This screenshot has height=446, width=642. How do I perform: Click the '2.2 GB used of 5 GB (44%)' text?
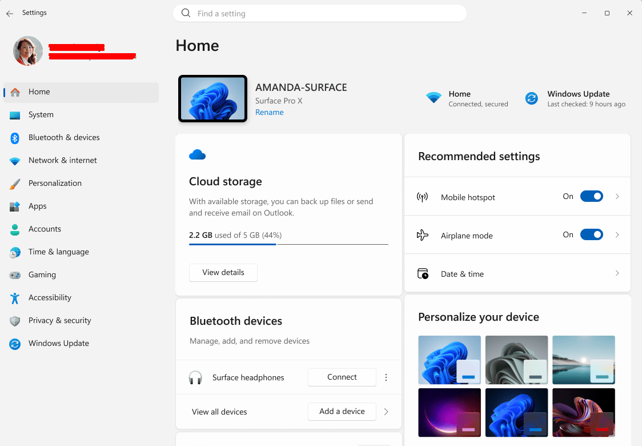(235, 236)
